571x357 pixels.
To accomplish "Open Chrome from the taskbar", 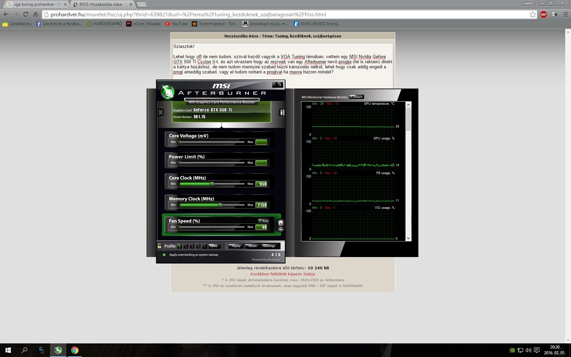I will (75, 350).
